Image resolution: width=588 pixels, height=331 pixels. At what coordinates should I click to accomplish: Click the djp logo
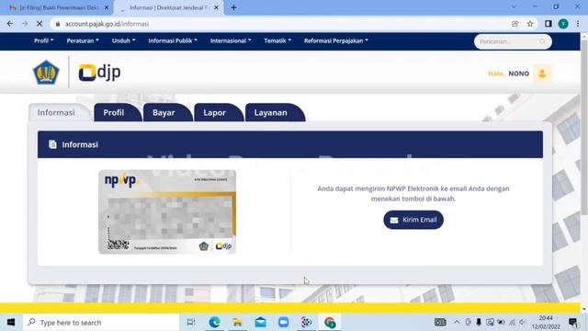click(x=99, y=72)
